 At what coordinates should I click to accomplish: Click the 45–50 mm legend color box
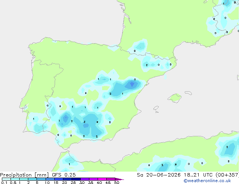pyautogui.click(x=111, y=179)
